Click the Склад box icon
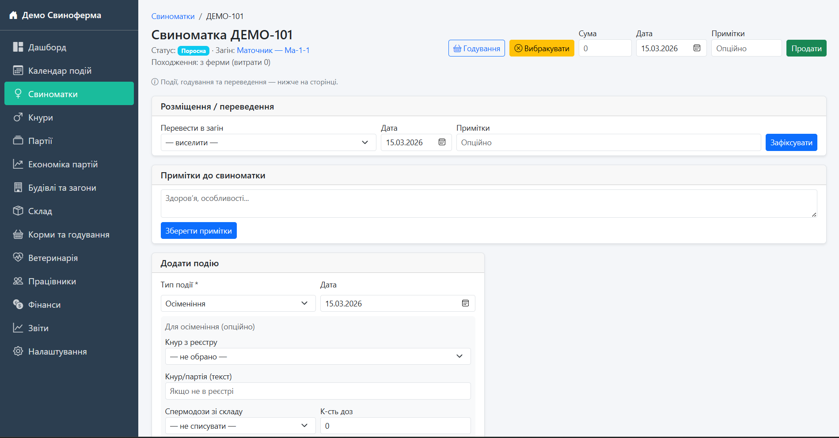This screenshot has width=839, height=438. click(x=18, y=211)
